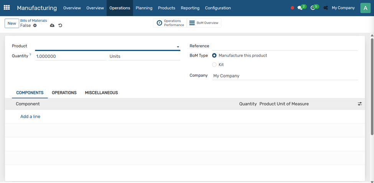Switch to the Operations tab

pyautogui.click(x=64, y=93)
